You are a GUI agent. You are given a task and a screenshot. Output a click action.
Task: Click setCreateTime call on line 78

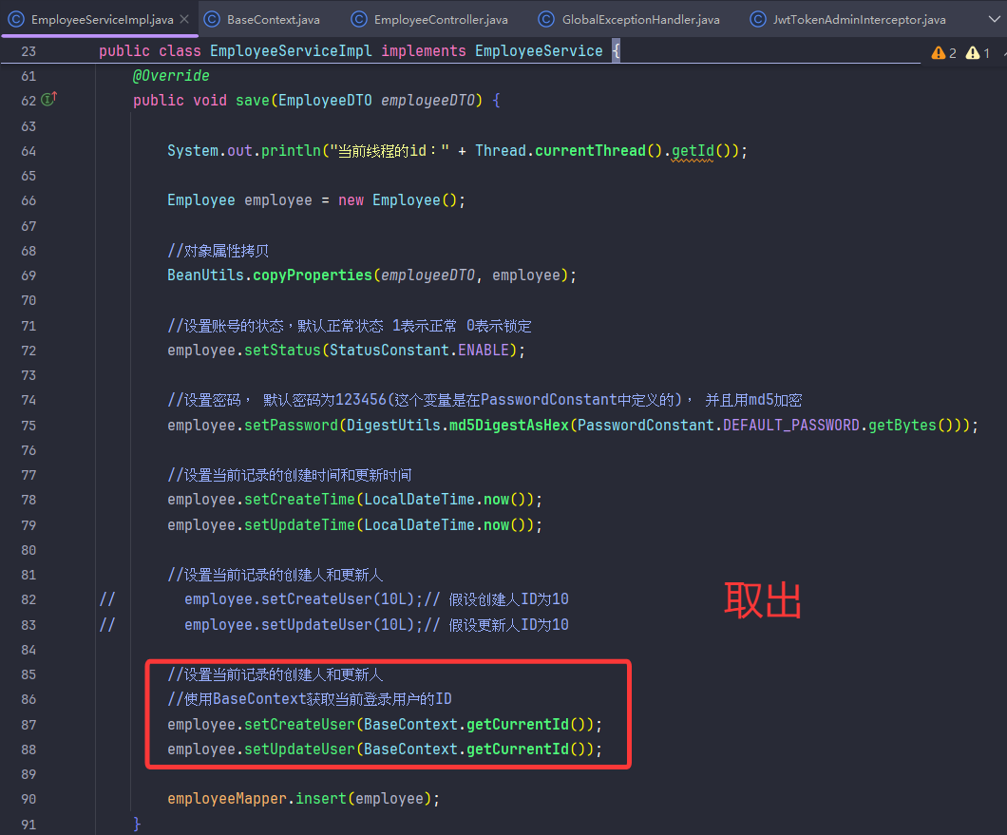coord(299,500)
